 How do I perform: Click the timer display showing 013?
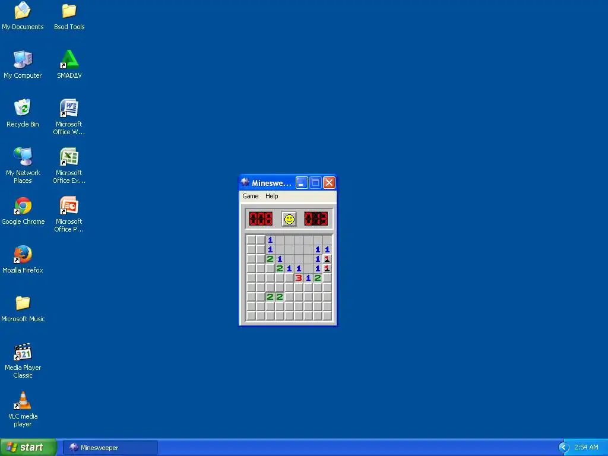pyautogui.click(x=316, y=218)
